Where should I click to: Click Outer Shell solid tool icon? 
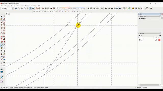(x=106, y=8)
